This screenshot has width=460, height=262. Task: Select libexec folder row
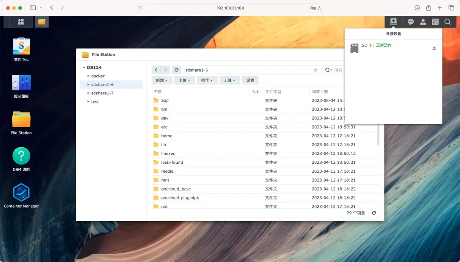point(265,153)
